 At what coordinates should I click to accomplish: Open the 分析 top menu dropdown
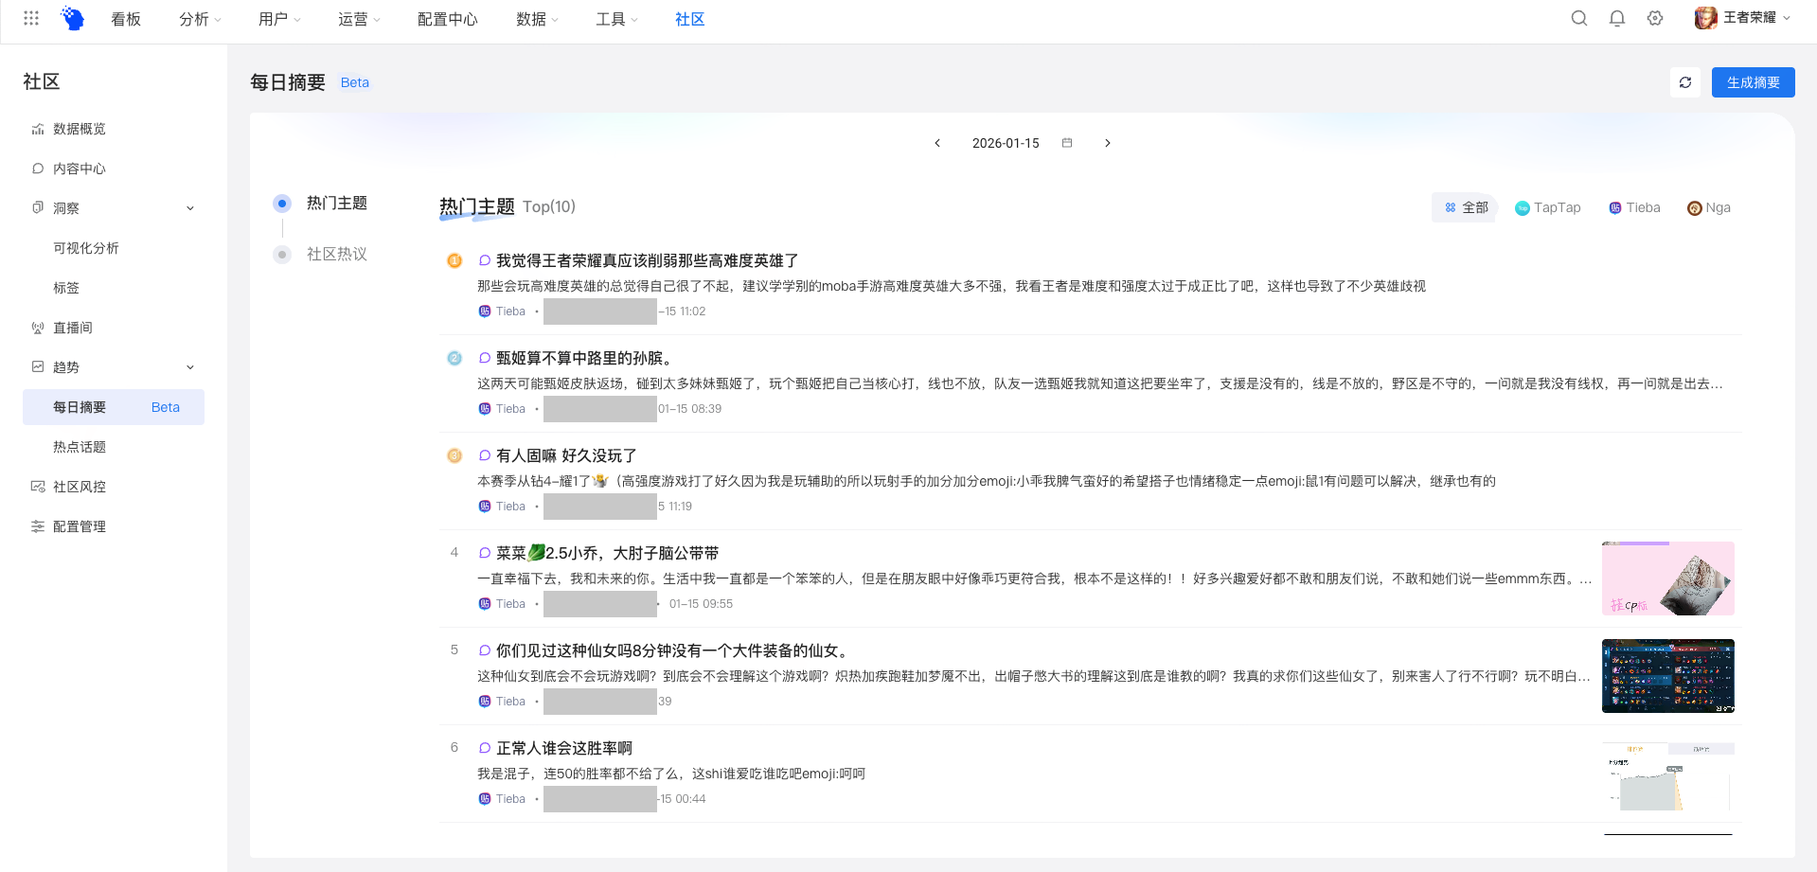(200, 19)
